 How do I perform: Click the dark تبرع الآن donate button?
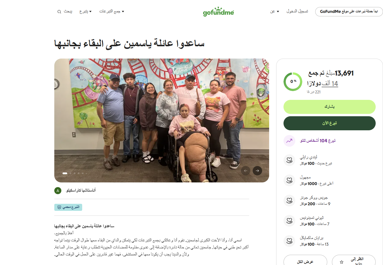click(330, 123)
